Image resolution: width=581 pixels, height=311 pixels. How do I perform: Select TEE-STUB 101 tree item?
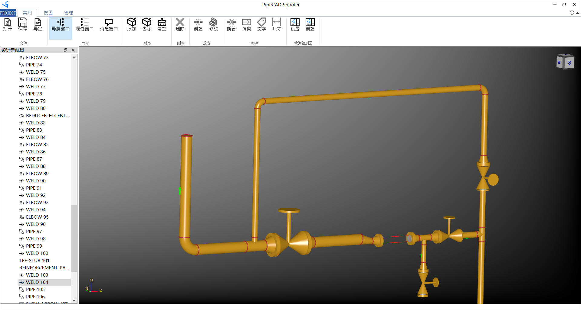[34, 261]
